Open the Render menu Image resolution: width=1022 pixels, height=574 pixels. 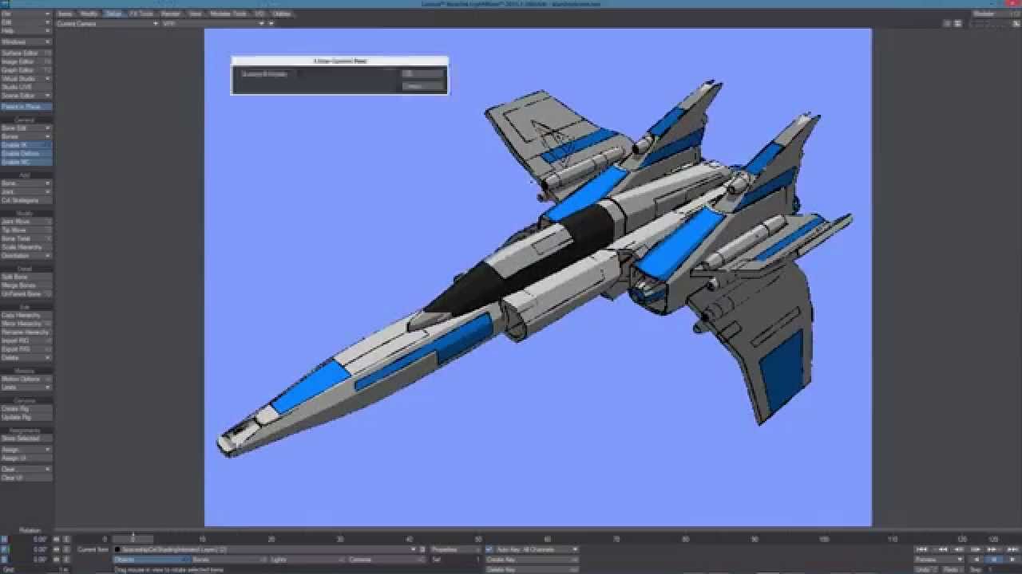click(170, 14)
